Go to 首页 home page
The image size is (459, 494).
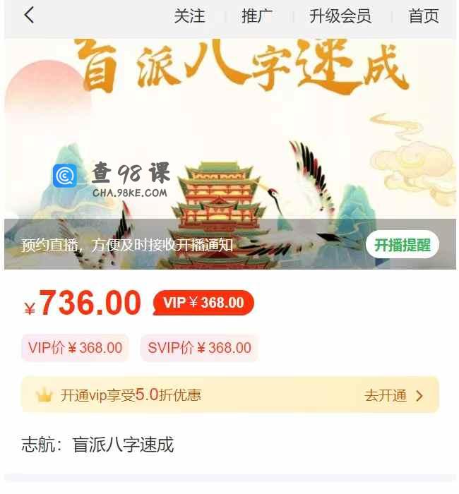424,16
